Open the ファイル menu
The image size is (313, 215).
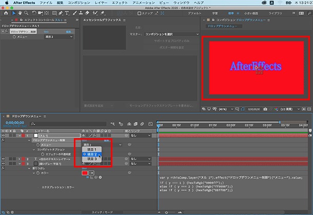tap(46, 3)
